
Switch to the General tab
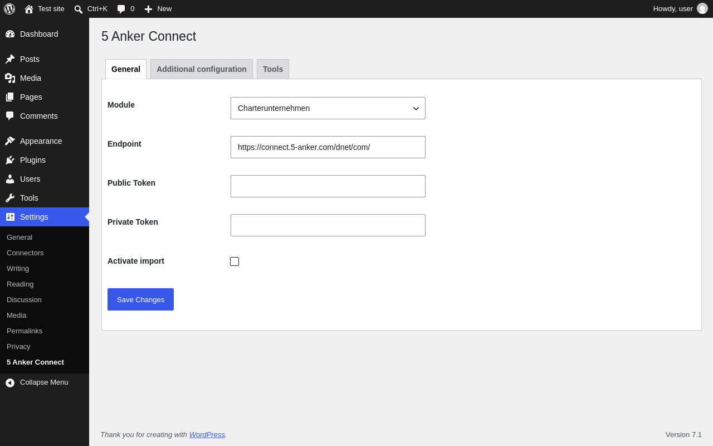[126, 69]
